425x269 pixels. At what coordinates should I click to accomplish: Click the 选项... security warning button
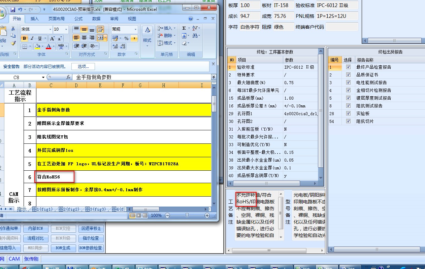point(83,66)
